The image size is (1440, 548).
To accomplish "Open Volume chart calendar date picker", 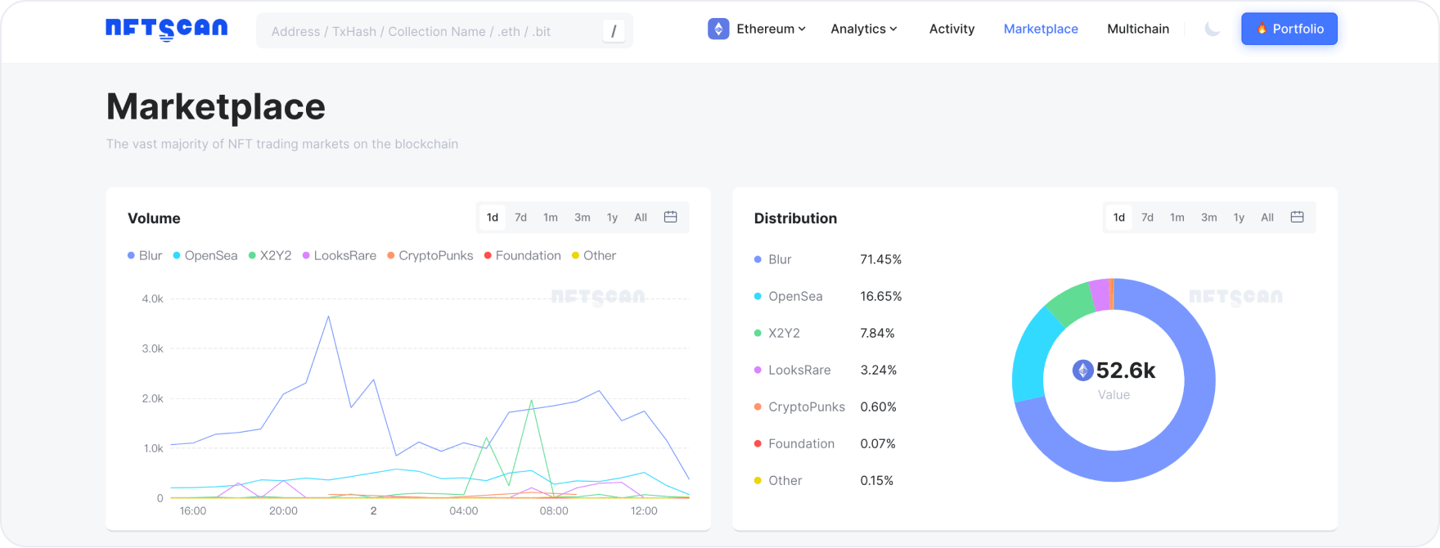I will point(670,217).
